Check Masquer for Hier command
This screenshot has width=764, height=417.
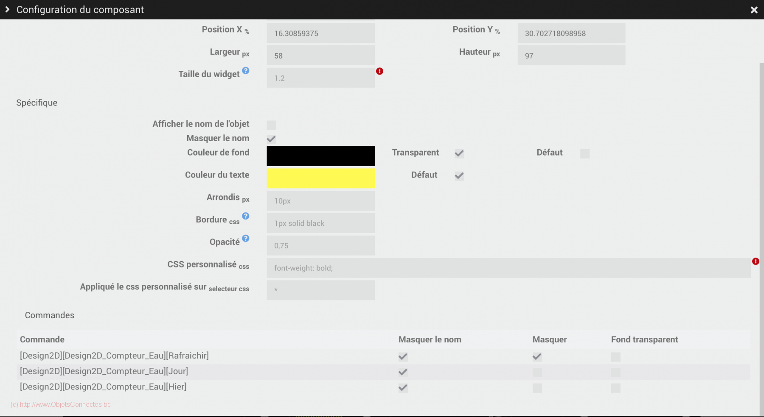point(537,388)
